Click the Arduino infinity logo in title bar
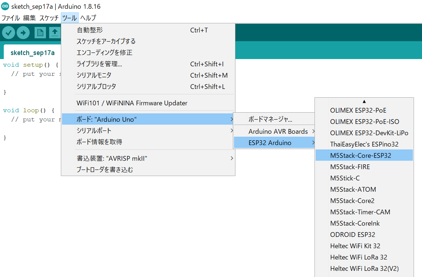 5,6
